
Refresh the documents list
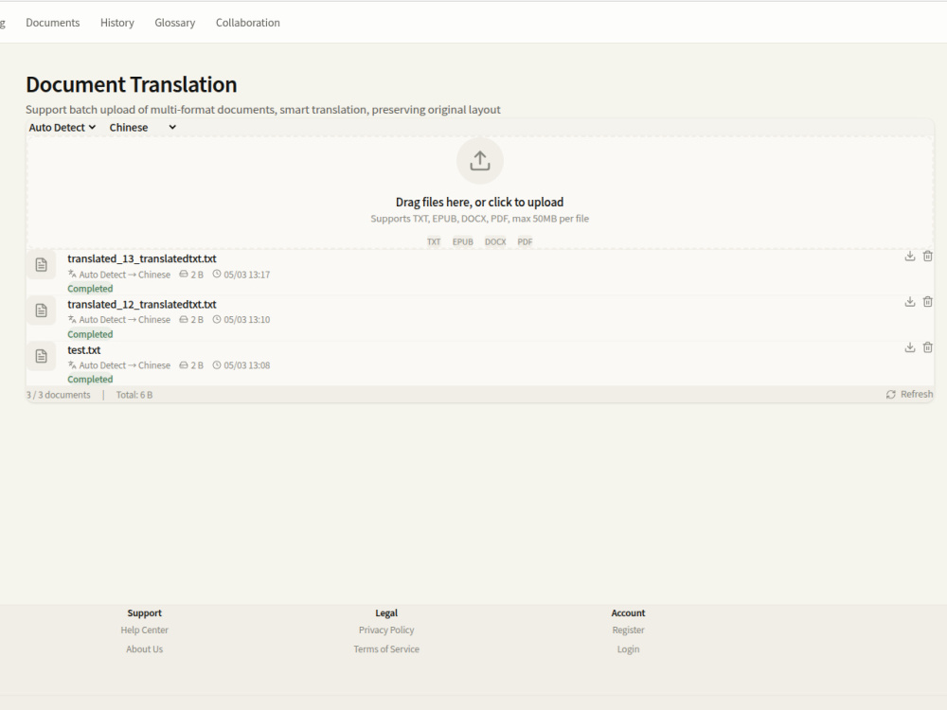[x=909, y=394]
